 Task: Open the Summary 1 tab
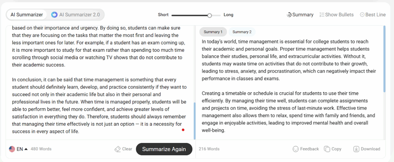[x=213, y=32]
